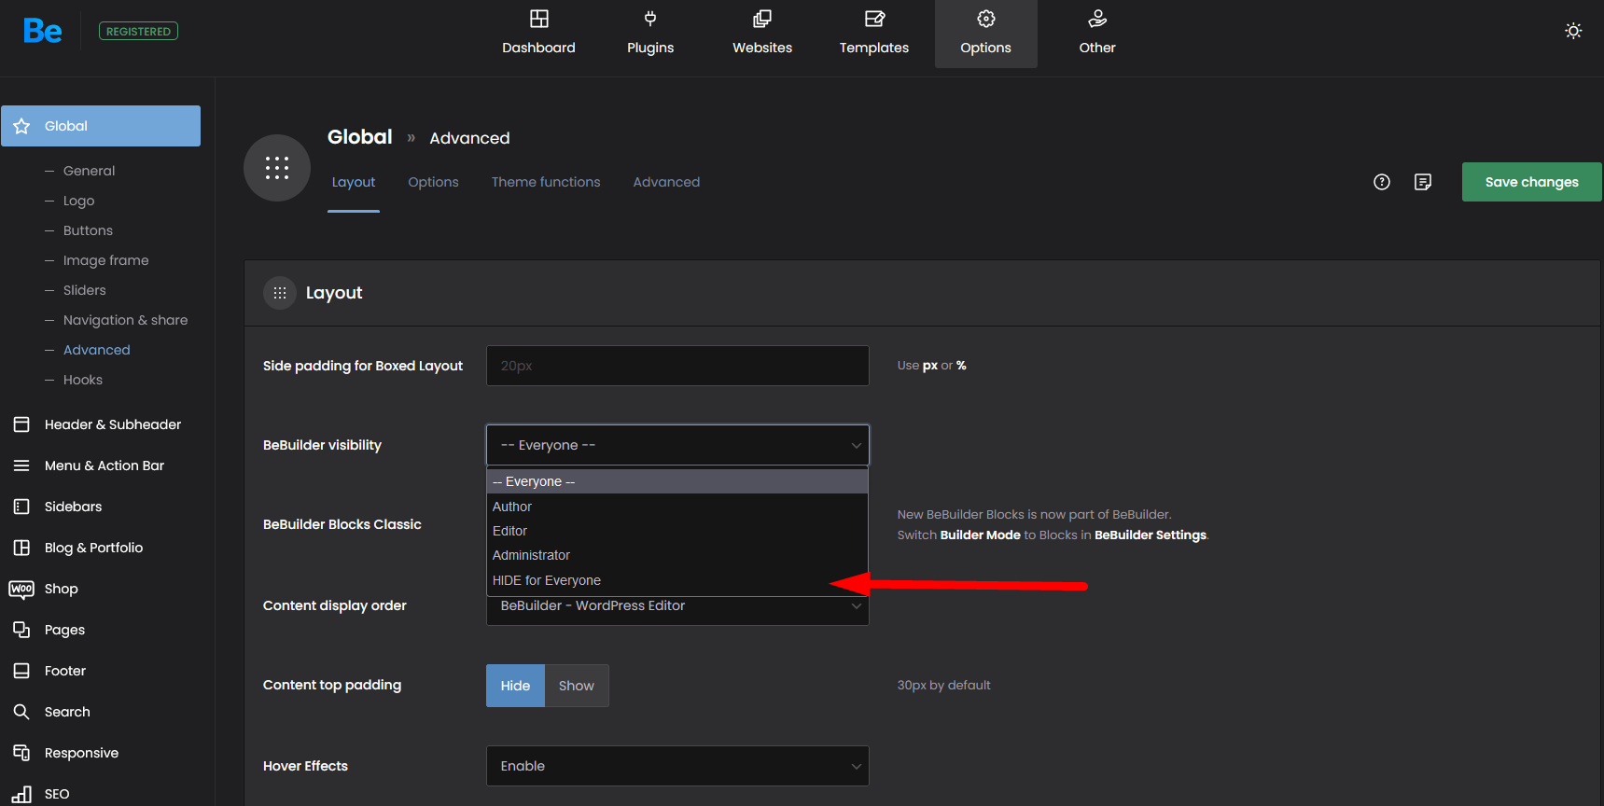Toggle light mode sun icon

1573,31
